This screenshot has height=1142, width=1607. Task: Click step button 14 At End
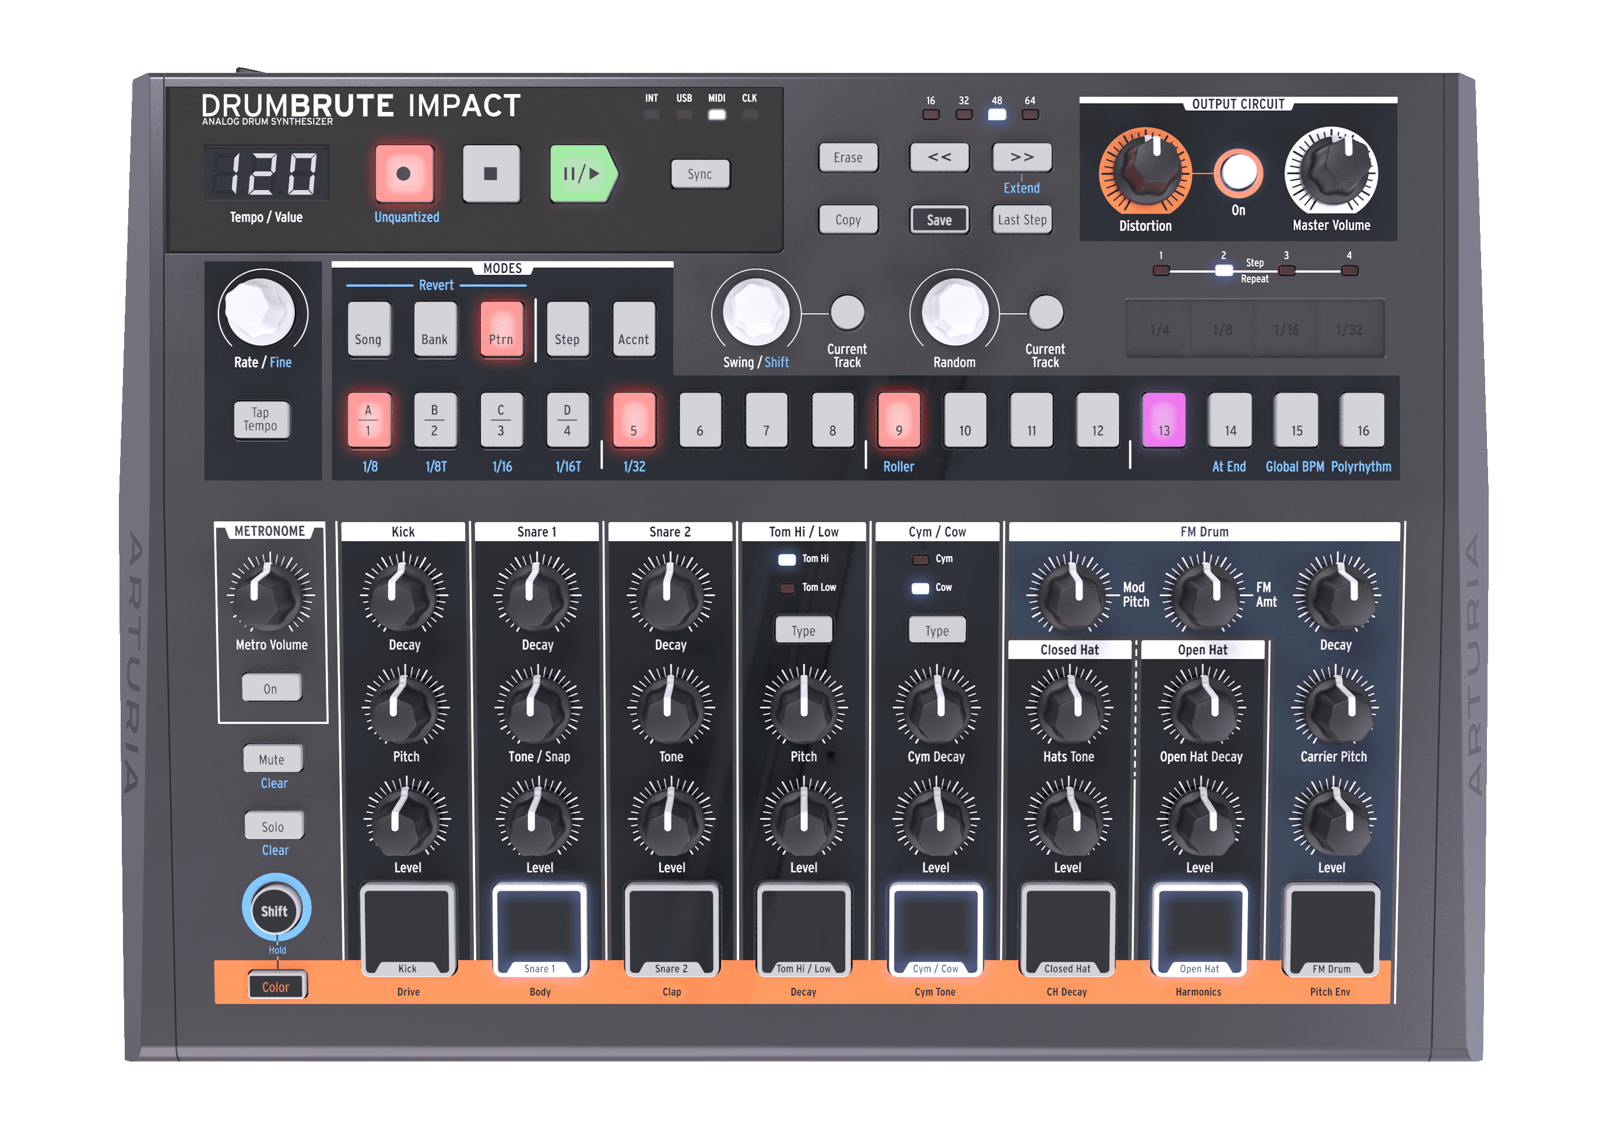click(x=1230, y=420)
